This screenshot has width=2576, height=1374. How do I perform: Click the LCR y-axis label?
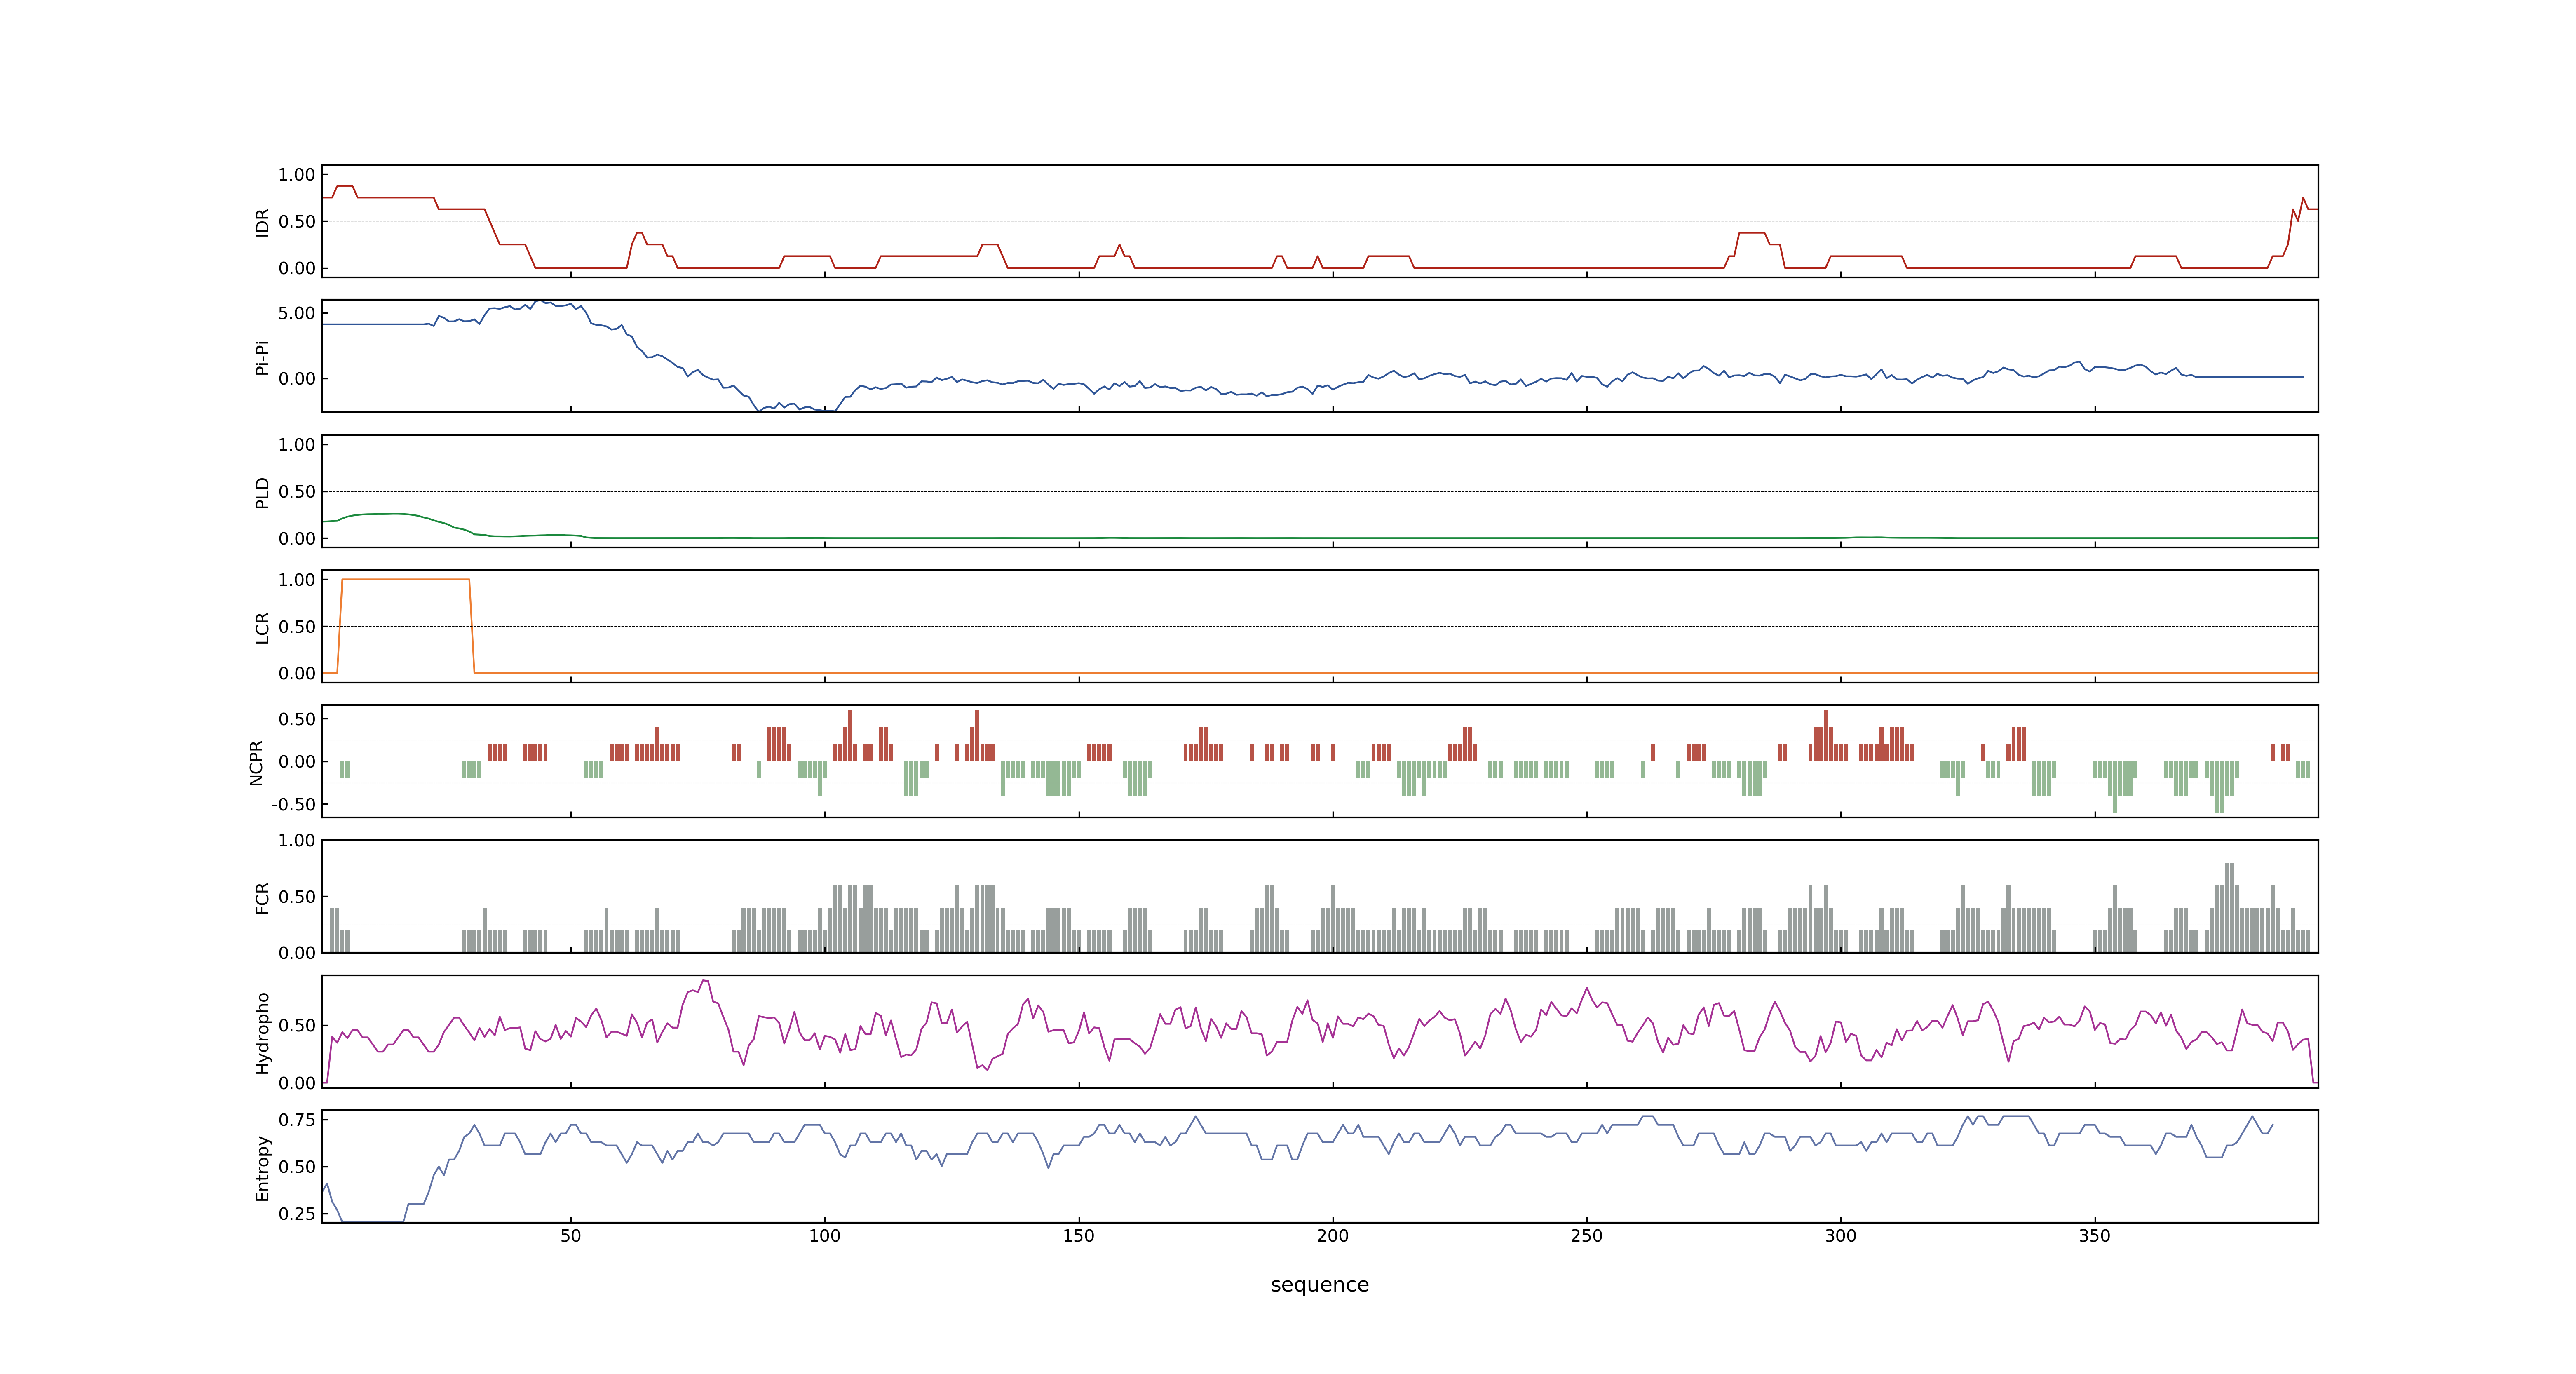pos(263,627)
